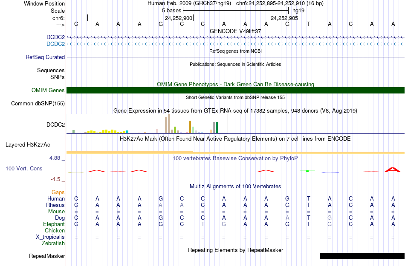Open Repeating Elements by RepeatMasker title

point(235,250)
